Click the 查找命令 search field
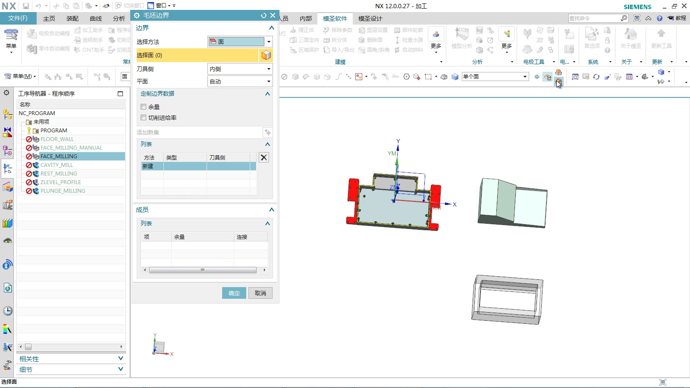690x388 pixels. pyautogui.click(x=594, y=18)
